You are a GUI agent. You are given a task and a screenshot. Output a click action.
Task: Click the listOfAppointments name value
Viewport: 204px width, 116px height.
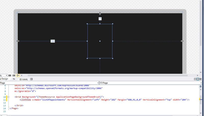[54, 100]
